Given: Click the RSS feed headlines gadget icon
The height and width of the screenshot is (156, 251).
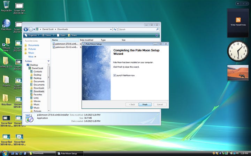Looking at the screenshot, I should point(238,20).
